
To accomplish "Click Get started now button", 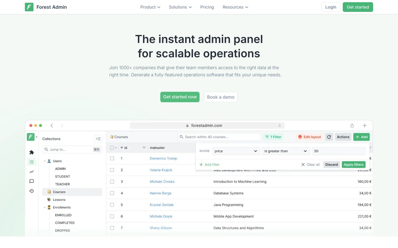I will (x=180, y=97).
